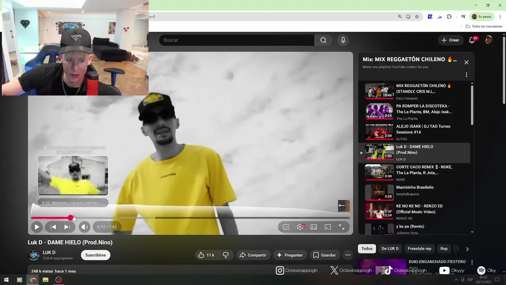Click the red progress bar scrubber
Image resolution: width=506 pixels, height=285 pixels.
coord(70,218)
